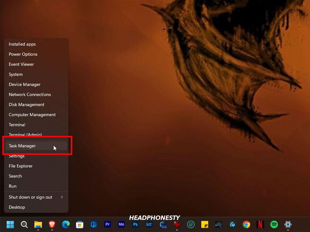Screen dimensions: 310x232
Task: Open File Explorer from the taskbar
Action: 38,225
